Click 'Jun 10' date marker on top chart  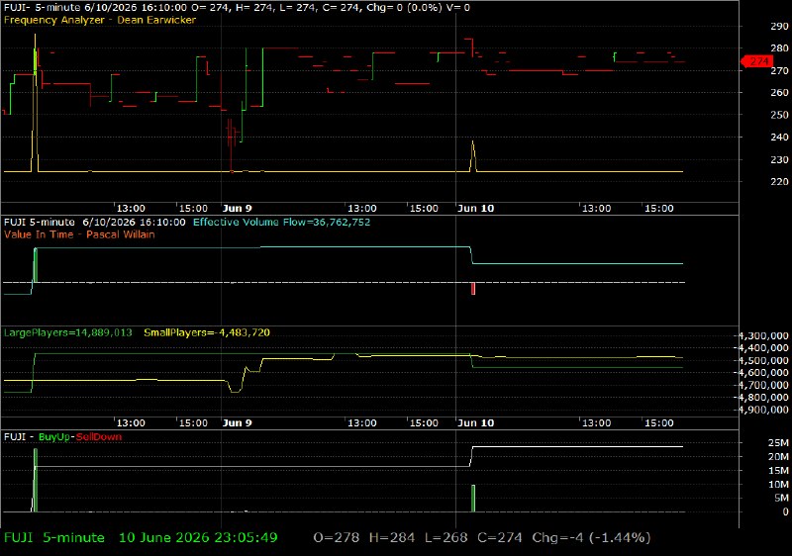pos(476,209)
